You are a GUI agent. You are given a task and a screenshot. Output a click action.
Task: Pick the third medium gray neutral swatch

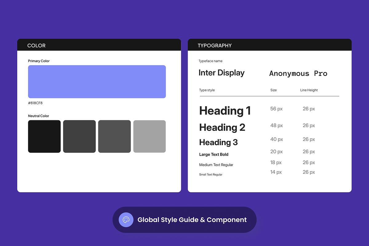point(114,136)
